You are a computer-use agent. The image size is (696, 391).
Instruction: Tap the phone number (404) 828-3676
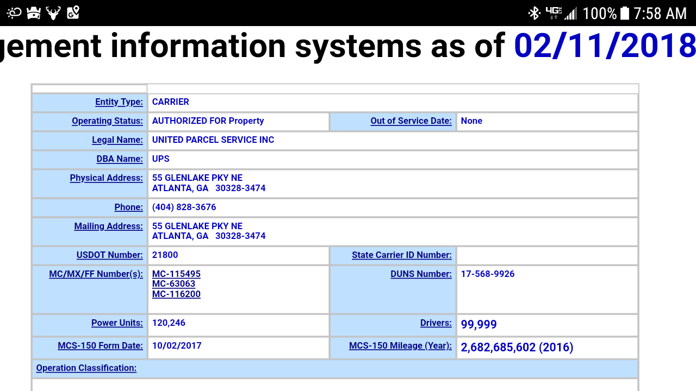(x=184, y=207)
